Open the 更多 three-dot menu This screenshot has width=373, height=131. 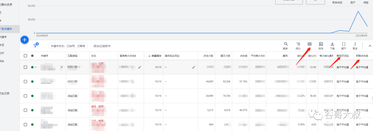pos(355,44)
